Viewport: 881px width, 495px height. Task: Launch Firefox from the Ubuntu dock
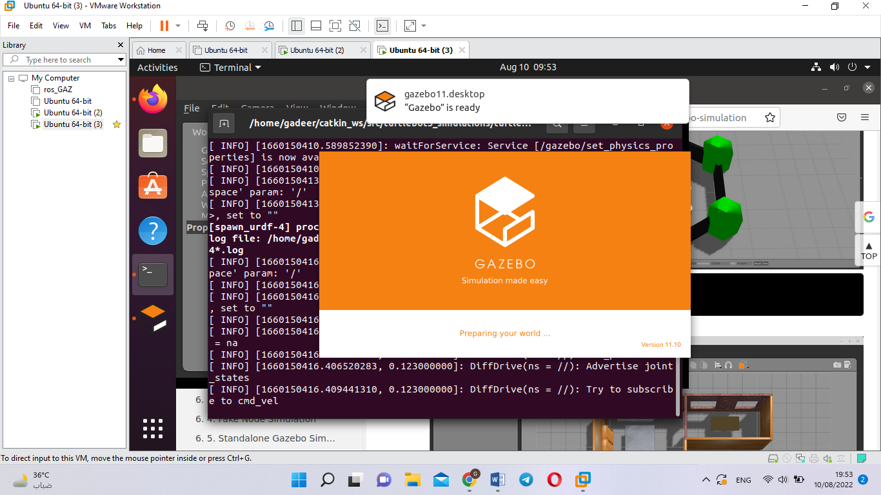(153, 99)
